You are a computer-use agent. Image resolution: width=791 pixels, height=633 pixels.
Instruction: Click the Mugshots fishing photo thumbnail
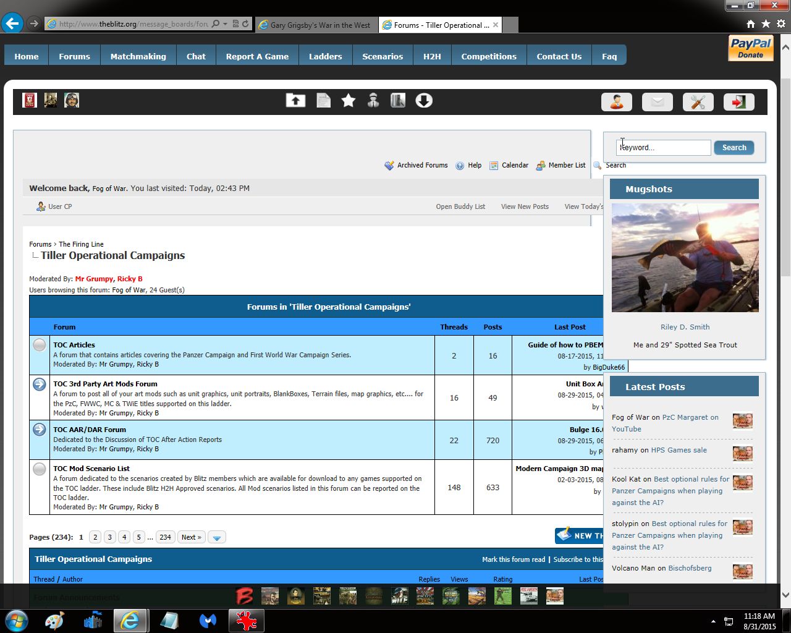tap(685, 258)
